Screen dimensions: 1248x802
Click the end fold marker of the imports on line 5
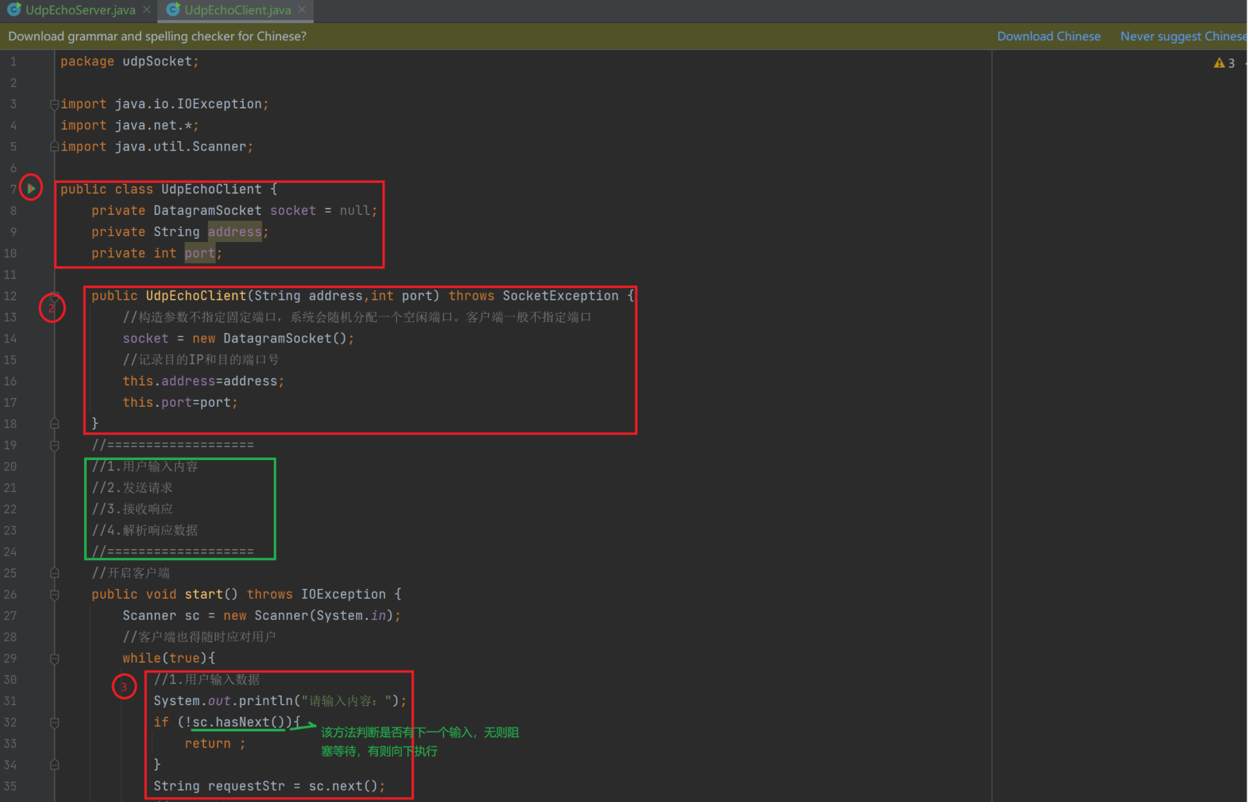[55, 147]
